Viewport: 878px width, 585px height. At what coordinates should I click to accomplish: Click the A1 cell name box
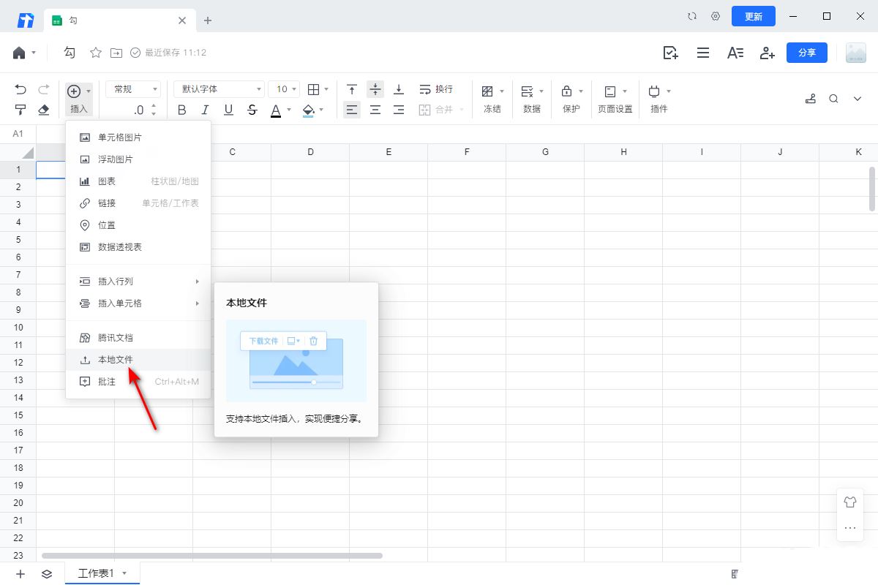point(18,134)
